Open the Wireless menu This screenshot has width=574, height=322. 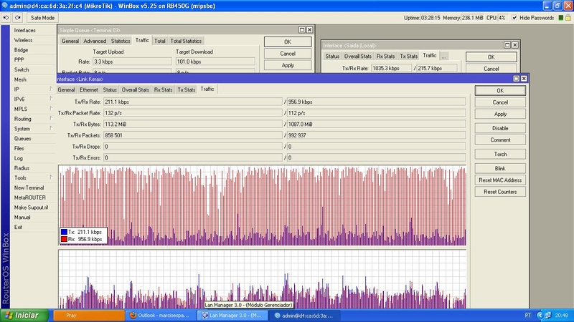(x=23, y=40)
